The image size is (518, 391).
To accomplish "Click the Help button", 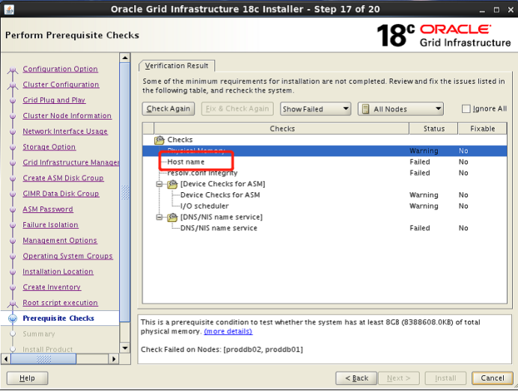I will [27, 378].
